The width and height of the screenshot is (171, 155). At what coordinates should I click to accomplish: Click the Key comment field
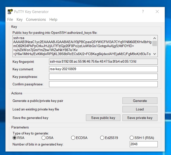coord(103,69)
